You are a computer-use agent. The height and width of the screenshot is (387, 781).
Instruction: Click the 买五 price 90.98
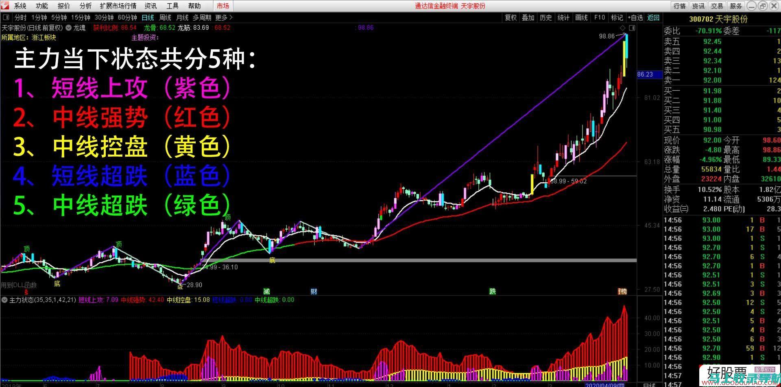pos(712,129)
